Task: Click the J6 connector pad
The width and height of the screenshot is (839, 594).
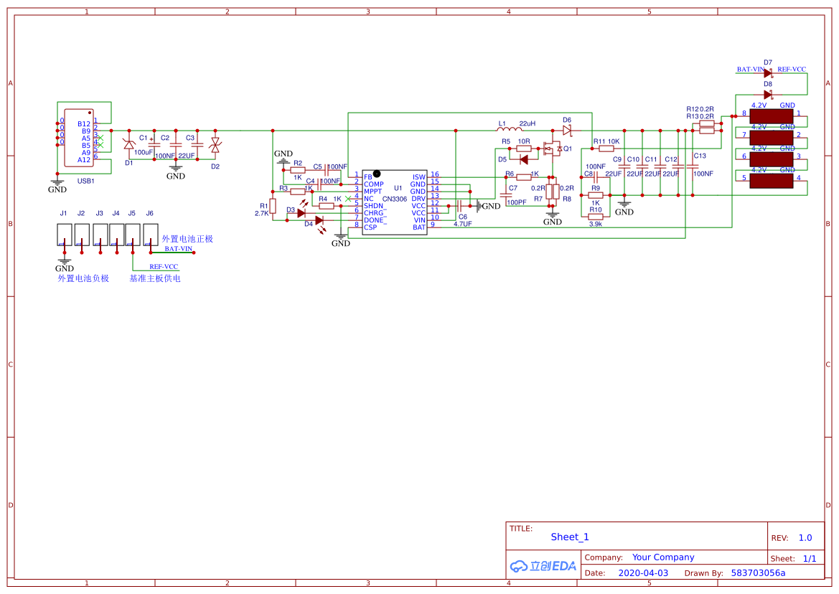Action: (x=150, y=235)
